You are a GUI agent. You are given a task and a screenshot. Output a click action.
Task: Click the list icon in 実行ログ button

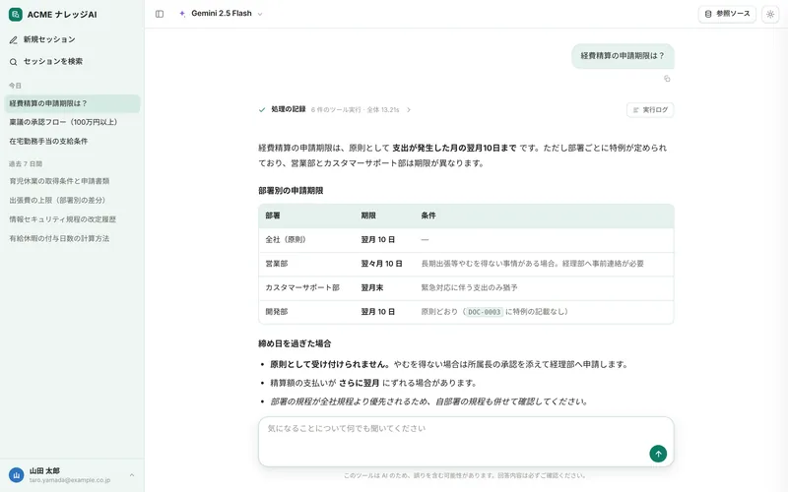635,110
